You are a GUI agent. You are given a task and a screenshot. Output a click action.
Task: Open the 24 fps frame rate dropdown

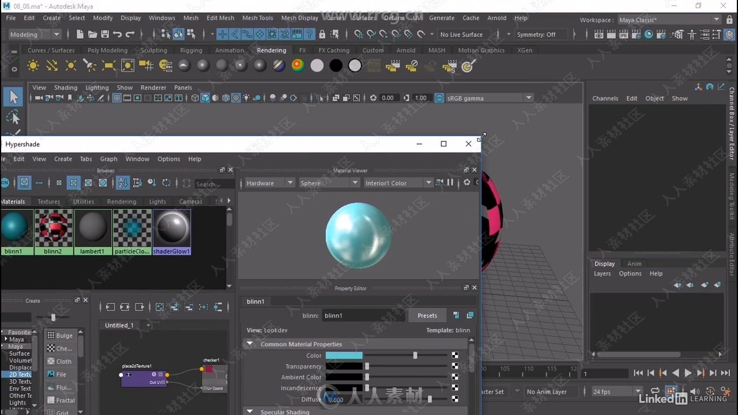click(616, 391)
